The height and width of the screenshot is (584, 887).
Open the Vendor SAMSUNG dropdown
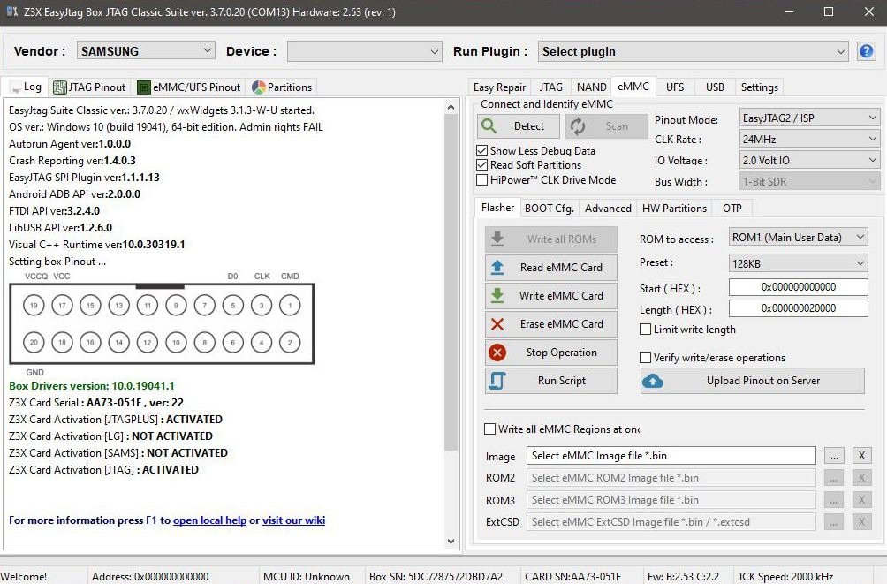146,51
